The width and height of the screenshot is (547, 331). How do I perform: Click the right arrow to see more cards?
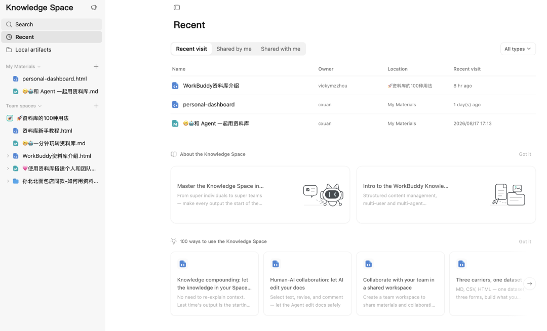(x=530, y=283)
